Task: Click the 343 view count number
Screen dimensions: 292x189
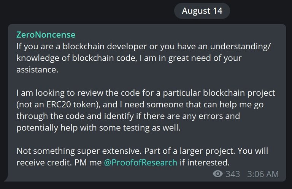Action: pos(233,174)
